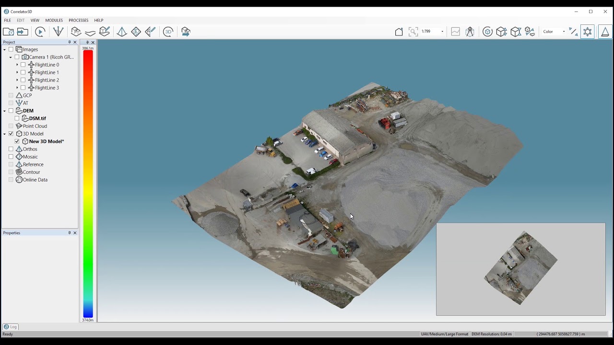Viewport: 614px width, 345px height.
Task: Check the Images checkbox
Action: pos(11,49)
